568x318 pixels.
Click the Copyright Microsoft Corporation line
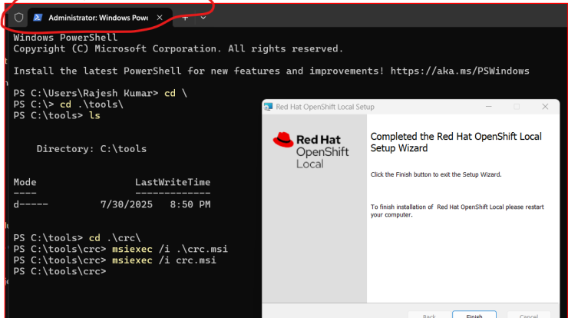[x=178, y=48]
